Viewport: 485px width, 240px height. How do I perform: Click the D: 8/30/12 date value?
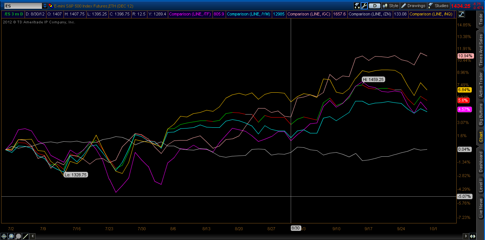(x=35, y=14)
